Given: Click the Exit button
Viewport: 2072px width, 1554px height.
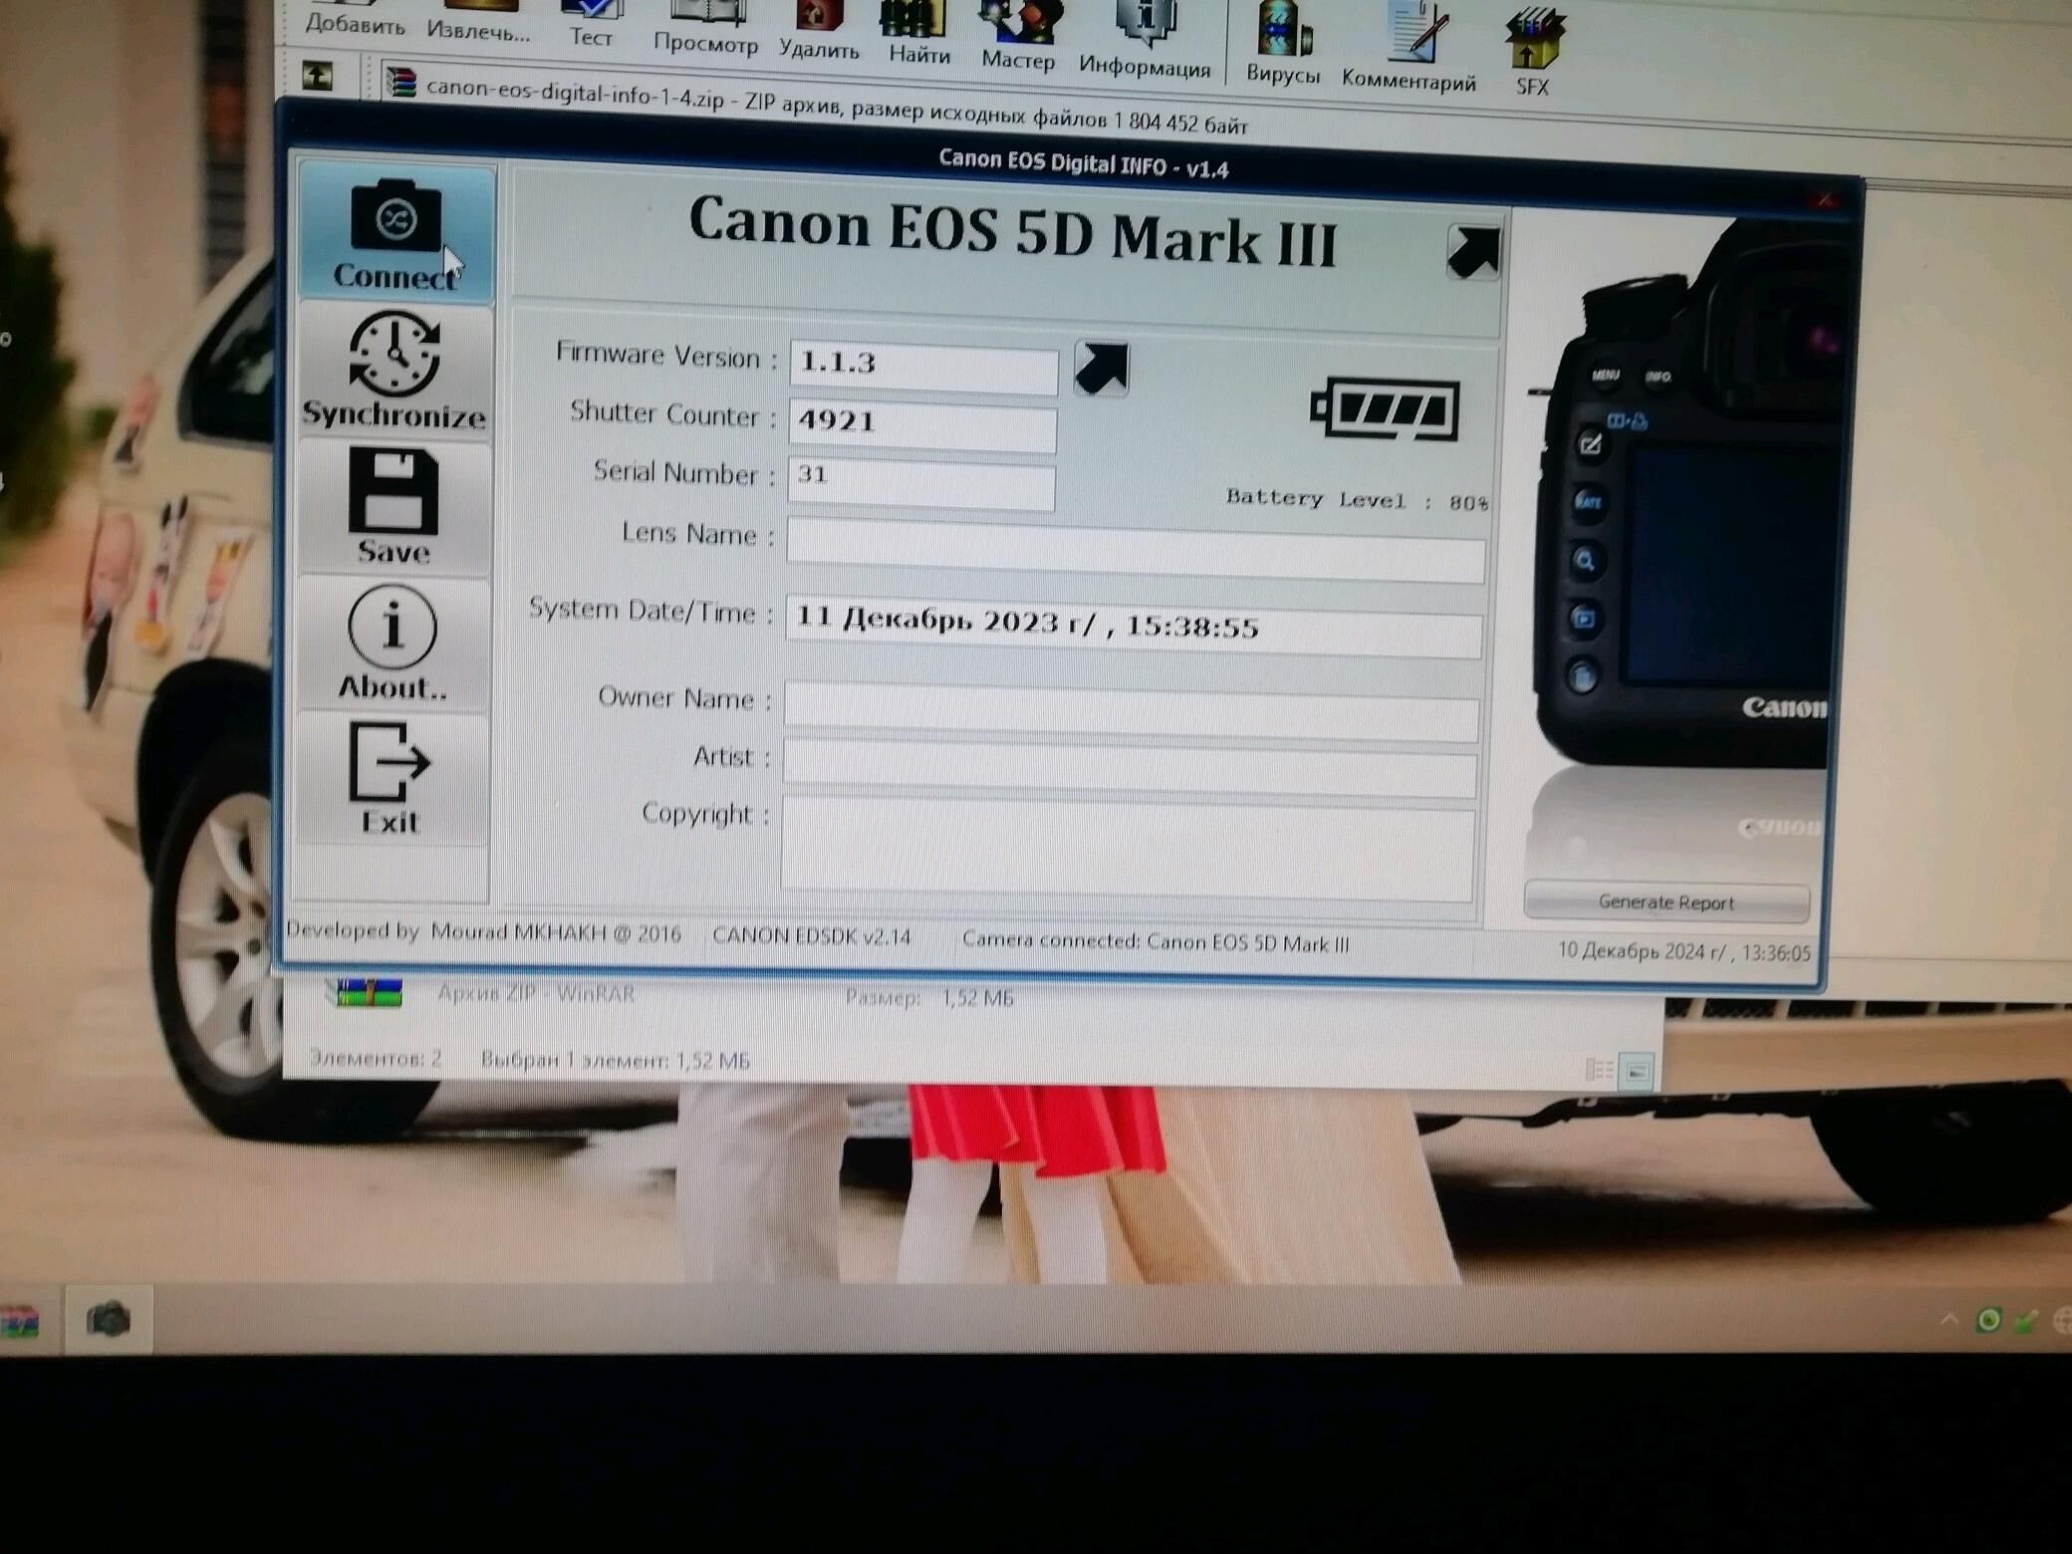Looking at the screenshot, I should (391, 779).
